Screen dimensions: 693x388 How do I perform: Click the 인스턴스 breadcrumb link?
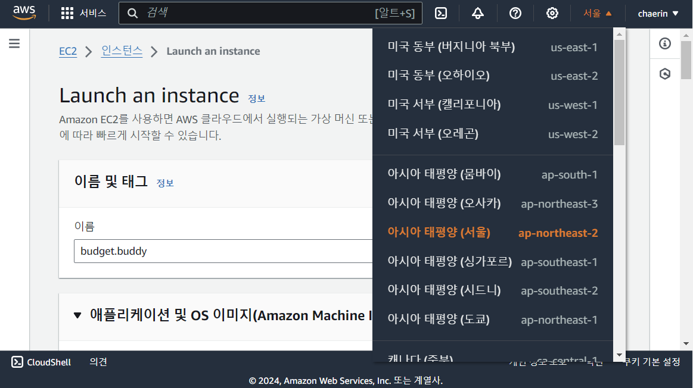tap(122, 51)
